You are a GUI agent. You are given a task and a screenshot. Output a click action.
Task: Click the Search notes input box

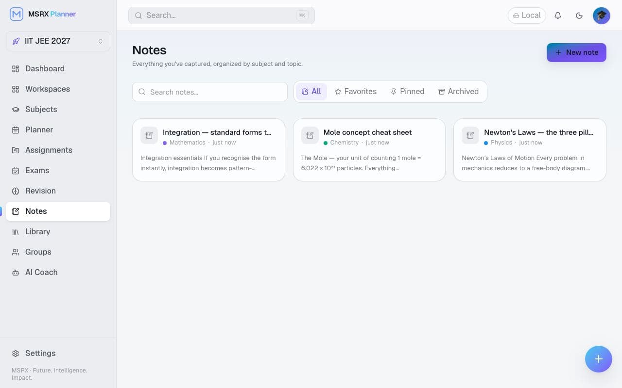(210, 92)
